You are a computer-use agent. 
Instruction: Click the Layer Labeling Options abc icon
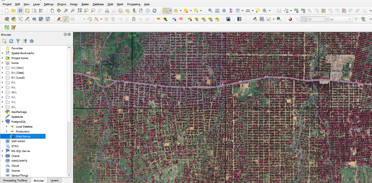click(x=159, y=19)
